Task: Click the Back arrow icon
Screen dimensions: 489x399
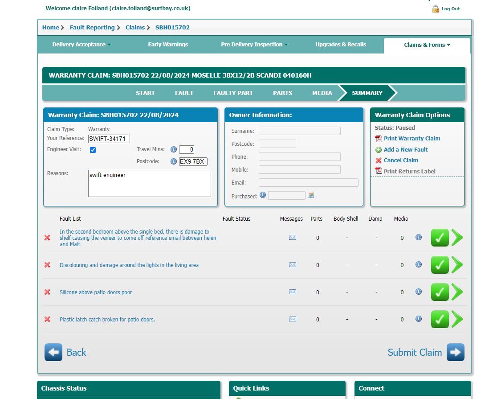Action: (53, 352)
